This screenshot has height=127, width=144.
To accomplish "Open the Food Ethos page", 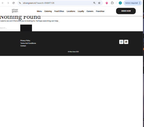I will pos(59,11).
